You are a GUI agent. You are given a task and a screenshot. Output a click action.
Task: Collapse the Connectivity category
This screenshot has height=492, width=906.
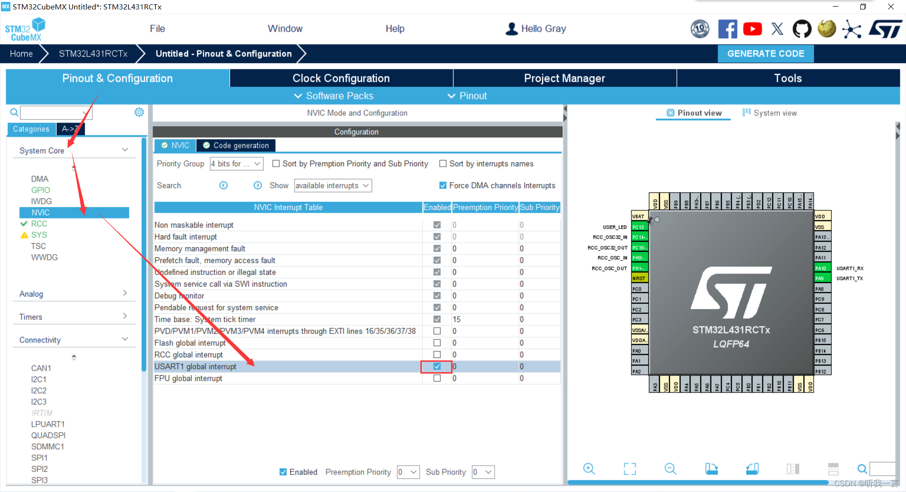point(125,339)
